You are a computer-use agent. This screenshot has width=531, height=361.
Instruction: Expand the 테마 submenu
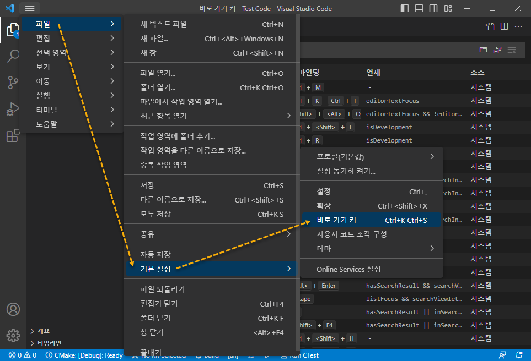[372, 248]
